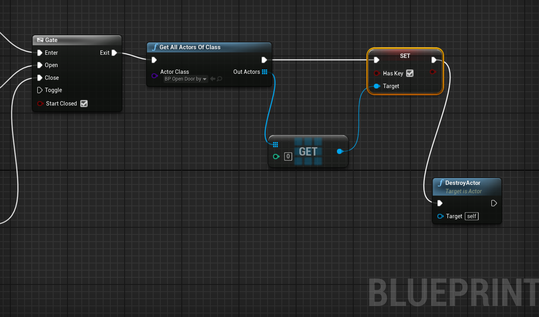Click the self Target value on DestroyActor
539x317 pixels.
coord(472,216)
